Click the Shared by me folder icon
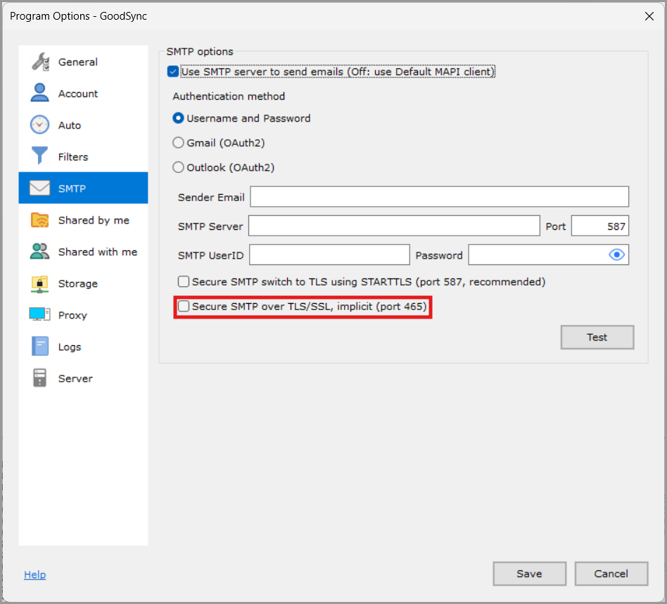The height and width of the screenshot is (604, 667). pyautogui.click(x=40, y=220)
